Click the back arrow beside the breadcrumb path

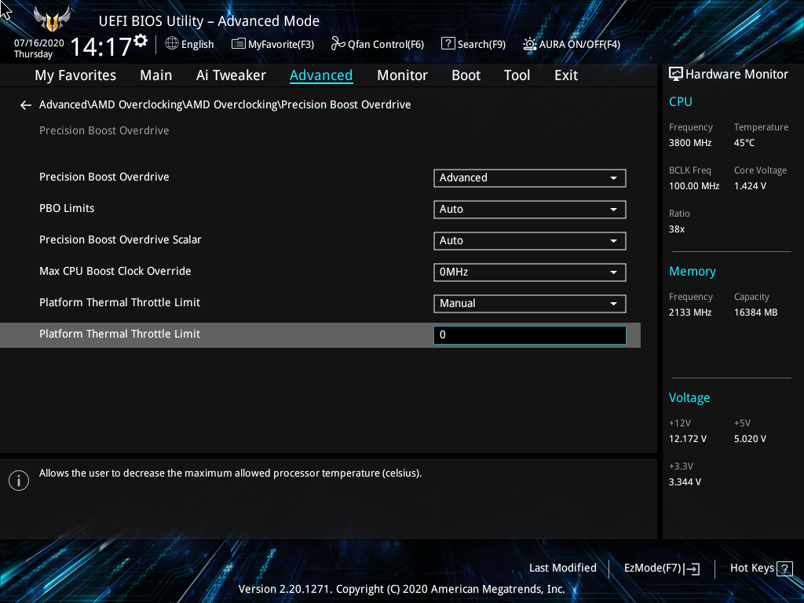(26, 105)
